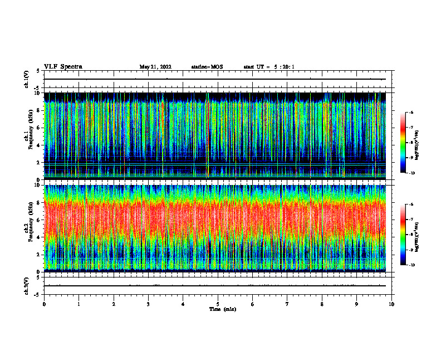Viewport: 441px width, 341px height.
Task: Click the "-10" label on ch.1 colorbar
Action: [x=411, y=173]
